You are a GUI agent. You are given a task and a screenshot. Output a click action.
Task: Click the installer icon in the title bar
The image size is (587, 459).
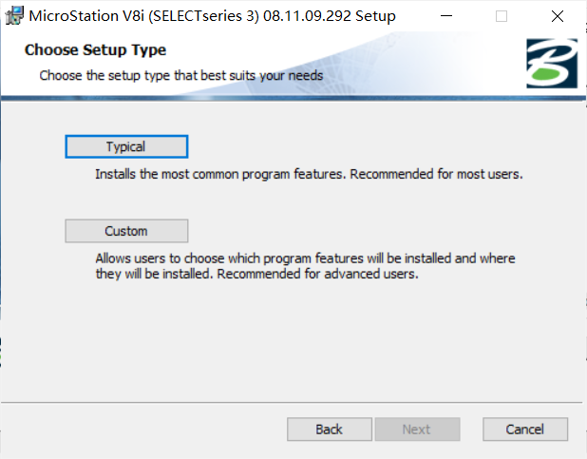[x=14, y=16]
